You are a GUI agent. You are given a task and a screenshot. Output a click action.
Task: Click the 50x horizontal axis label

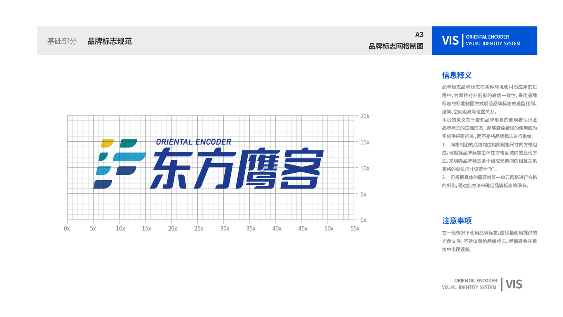coord(328,228)
